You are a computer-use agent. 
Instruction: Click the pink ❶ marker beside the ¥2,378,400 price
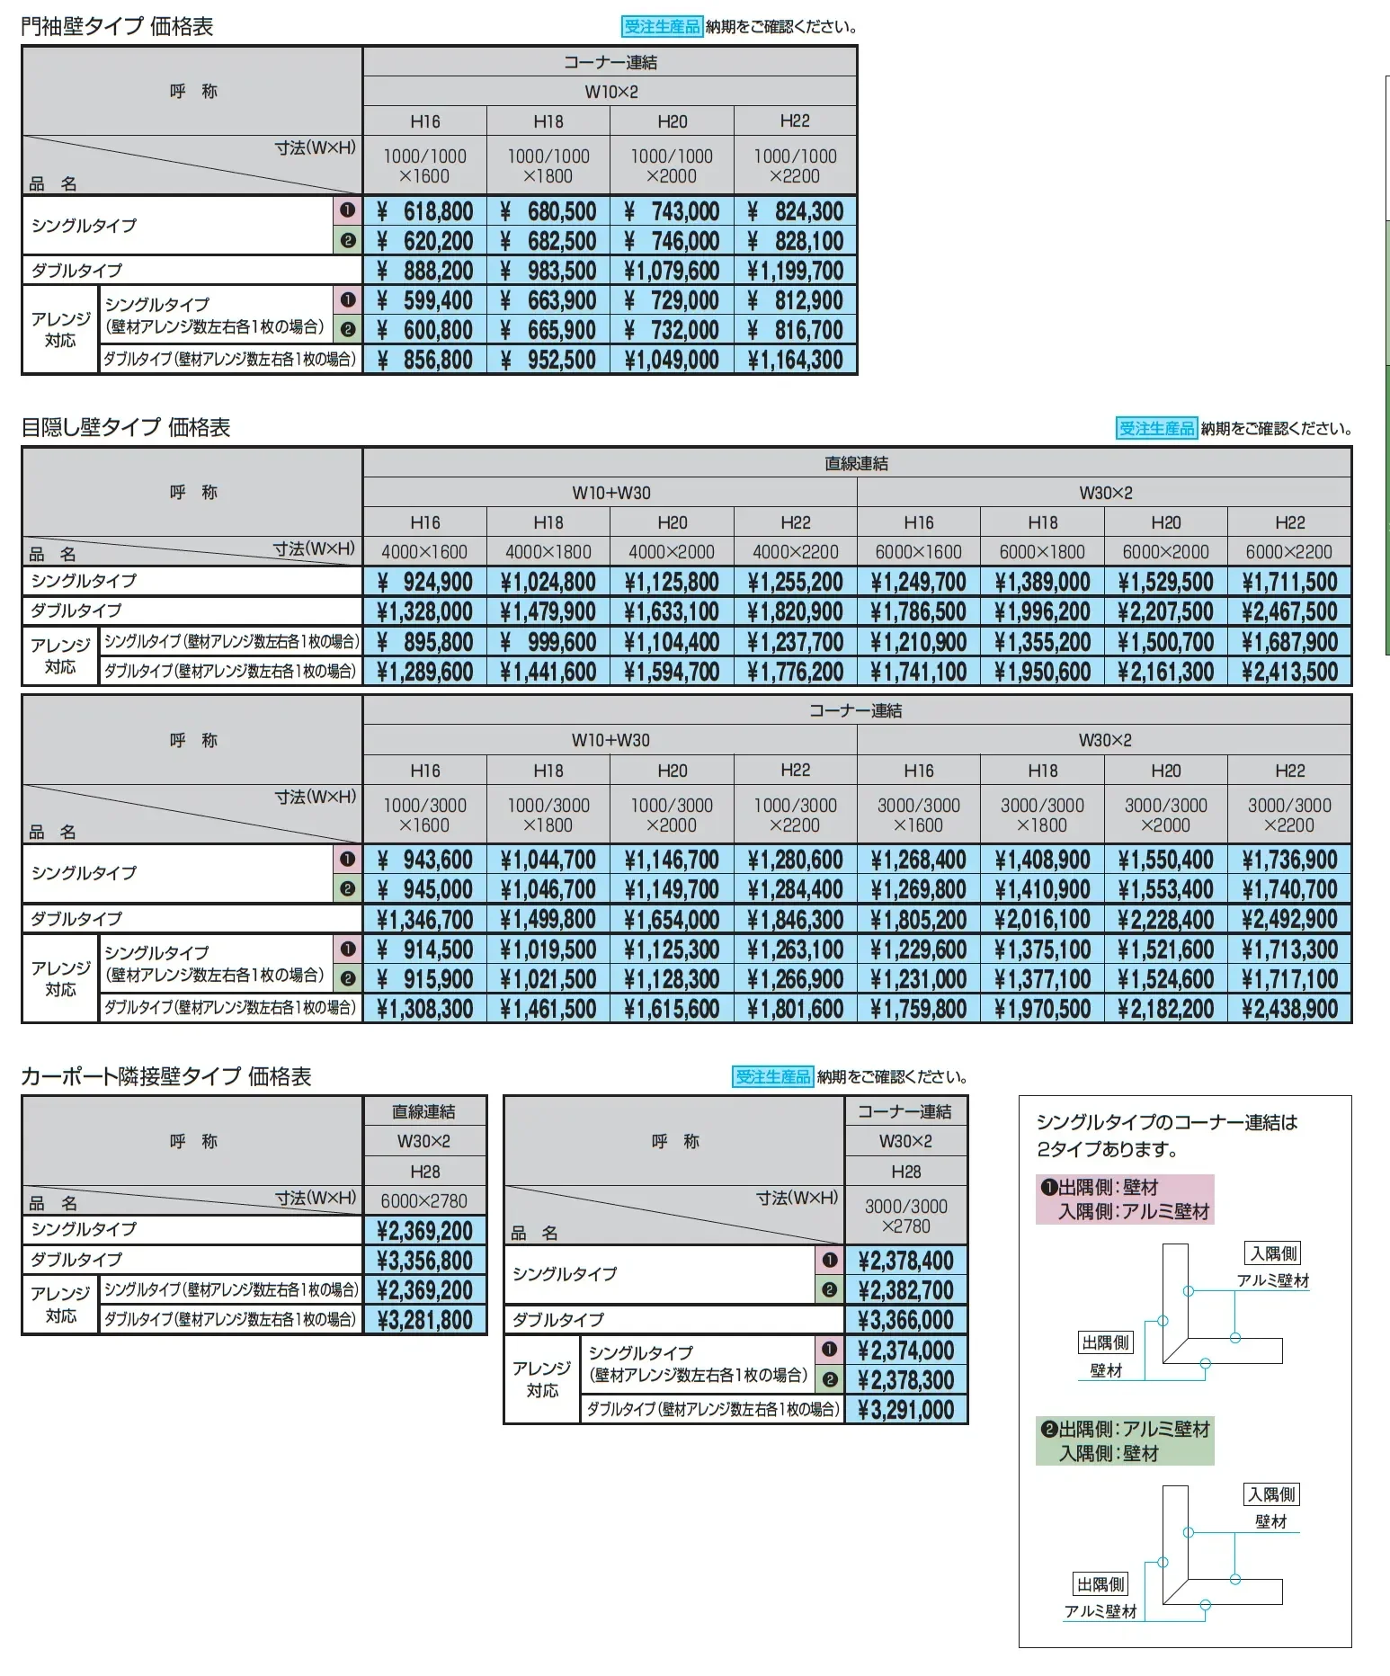(x=829, y=1261)
